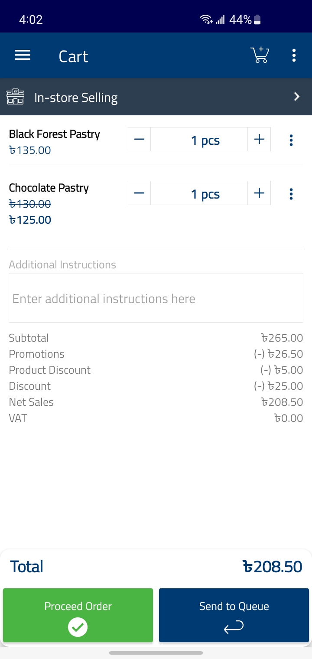Decrease Chocolate Pastry quantity
Image resolution: width=312 pixels, height=659 pixels.
pyautogui.click(x=139, y=193)
